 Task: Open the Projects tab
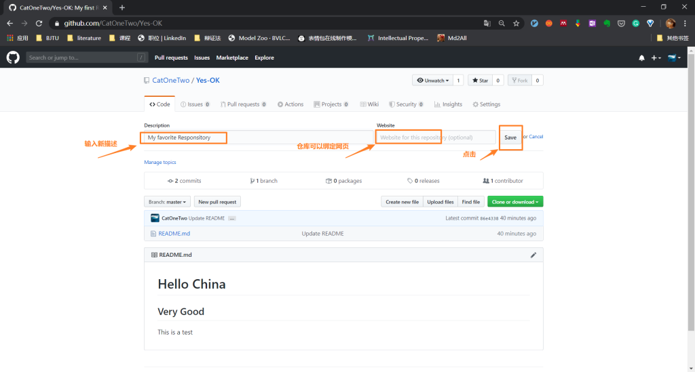[331, 104]
